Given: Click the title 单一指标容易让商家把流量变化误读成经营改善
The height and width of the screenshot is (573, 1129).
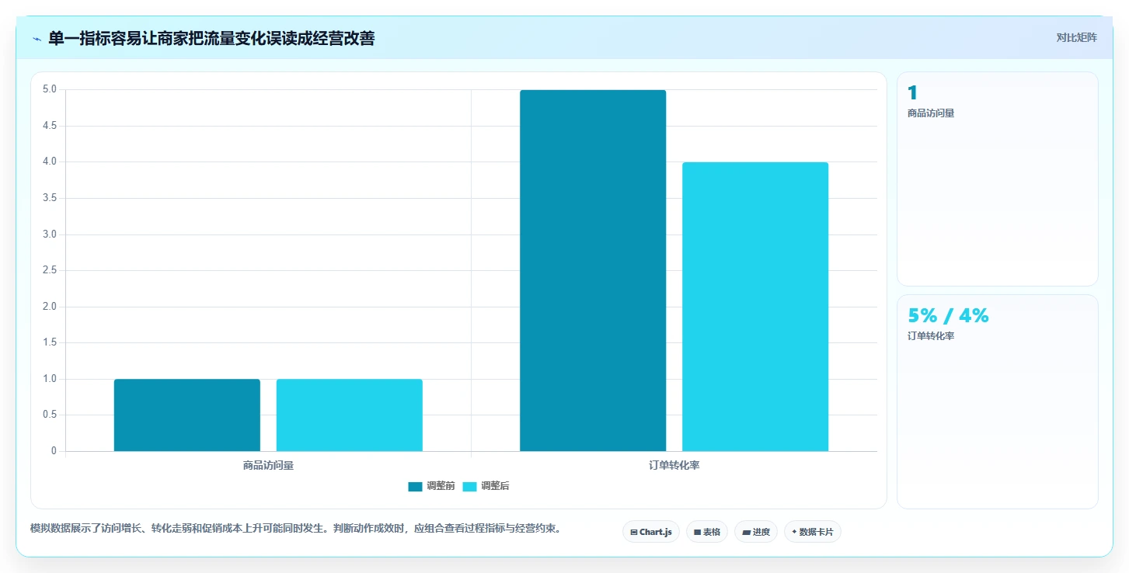Looking at the screenshot, I should (211, 38).
